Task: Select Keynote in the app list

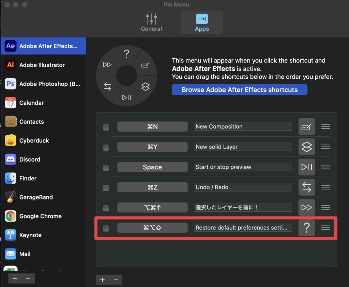Action: point(43,235)
